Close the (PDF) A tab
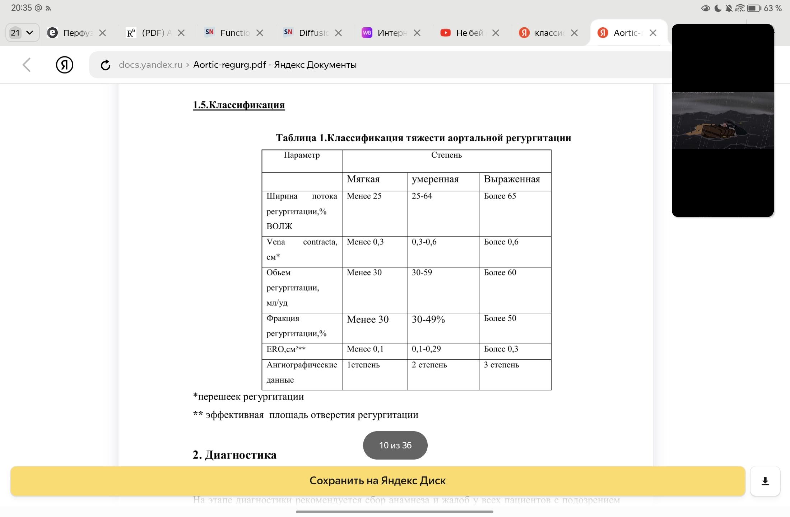The width and height of the screenshot is (790, 517). [x=181, y=33]
